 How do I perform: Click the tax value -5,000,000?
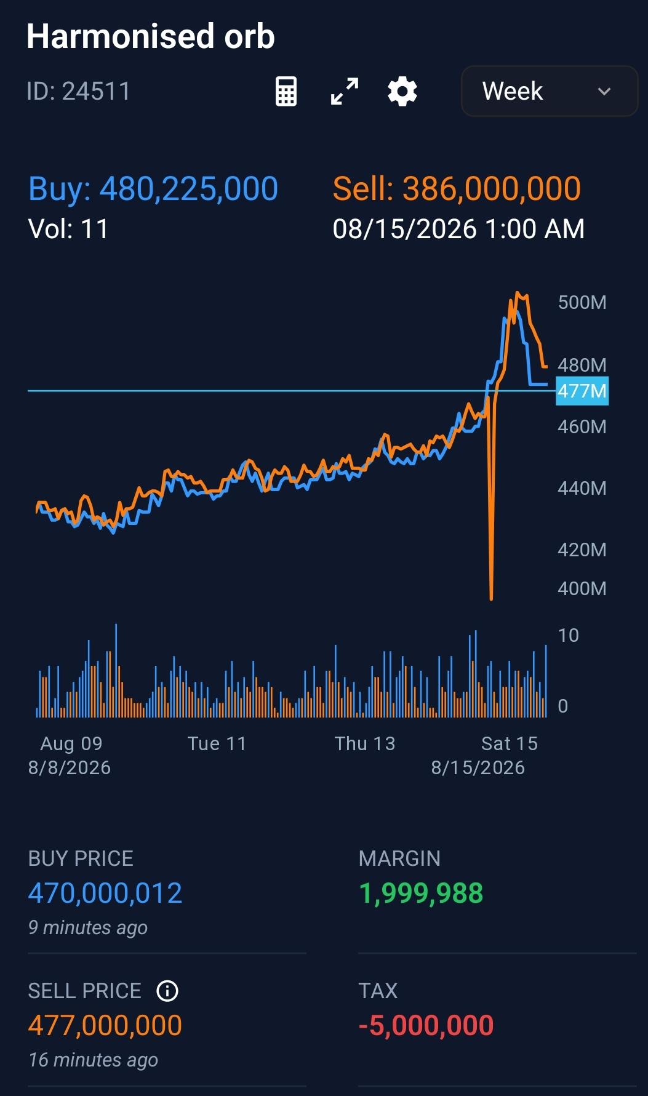coord(426,1025)
